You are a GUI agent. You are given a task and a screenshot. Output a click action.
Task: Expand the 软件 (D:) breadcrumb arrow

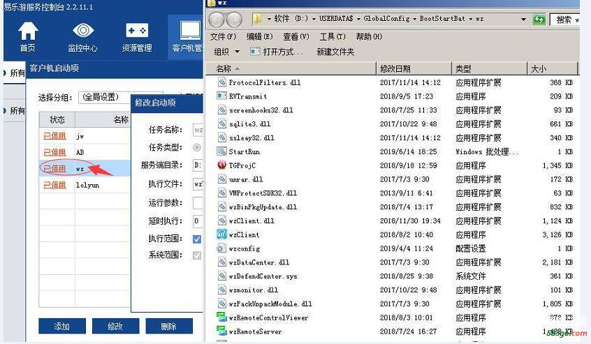coord(314,19)
